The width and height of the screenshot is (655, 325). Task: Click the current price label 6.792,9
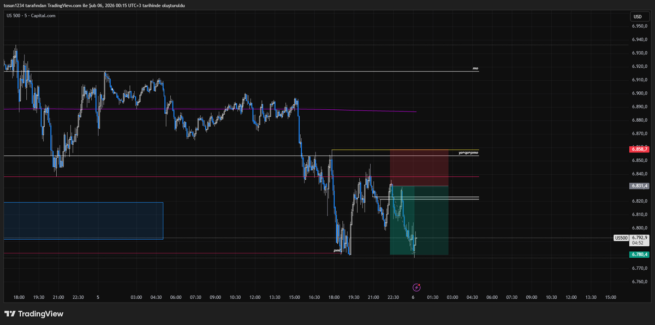[639, 238]
